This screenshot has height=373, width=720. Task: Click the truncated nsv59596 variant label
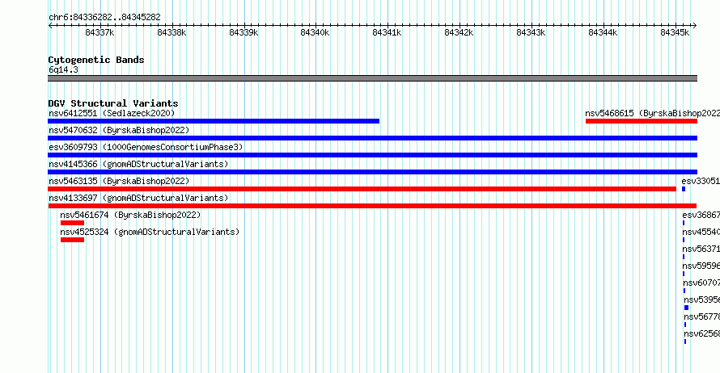point(701,266)
